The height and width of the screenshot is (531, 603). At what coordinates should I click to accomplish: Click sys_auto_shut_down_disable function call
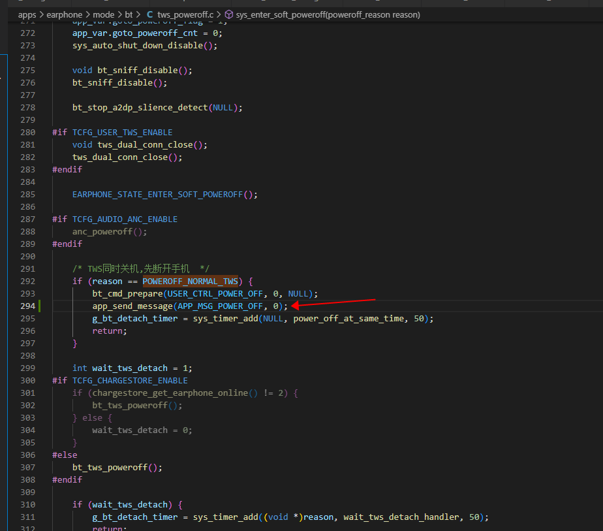pyautogui.click(x=138, y=46)
